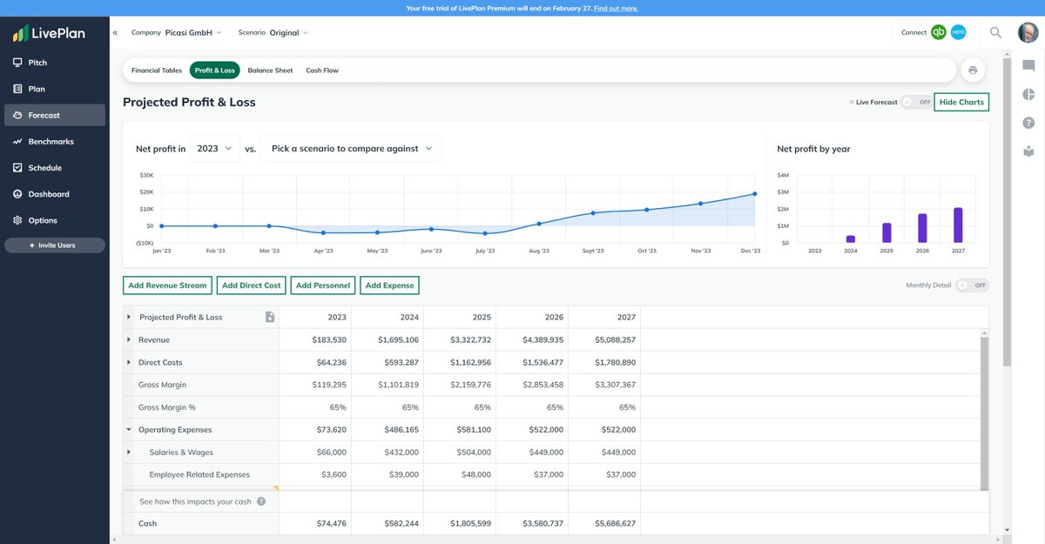This screenshot has width=1045, height=544.
Task: Open the user profile avatar menu
Action: point(1028,32)
